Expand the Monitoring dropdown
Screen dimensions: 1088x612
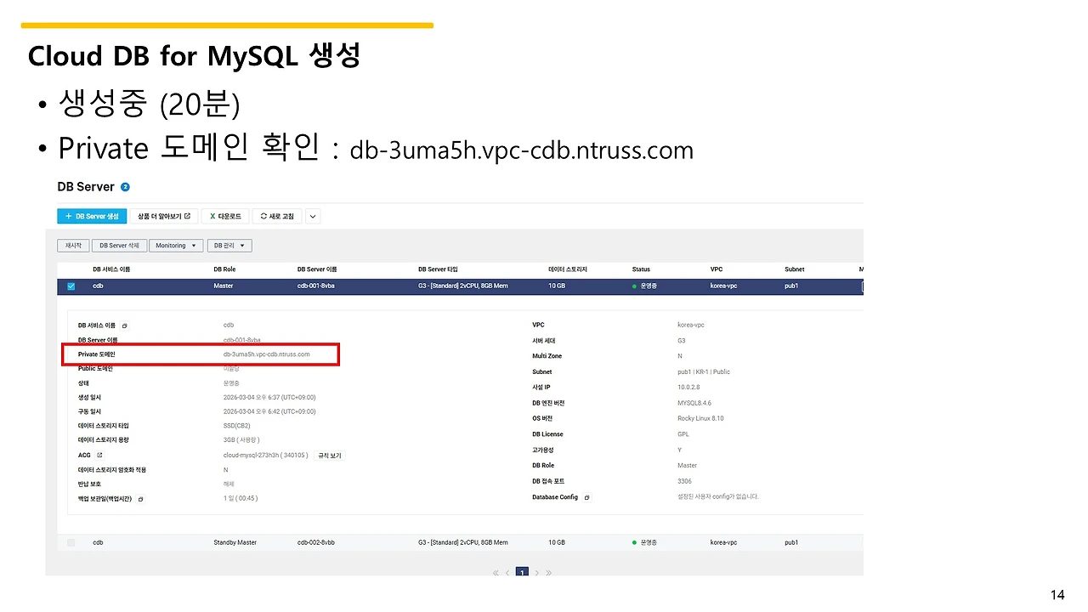pyautogui.click(x=176, y=246)
